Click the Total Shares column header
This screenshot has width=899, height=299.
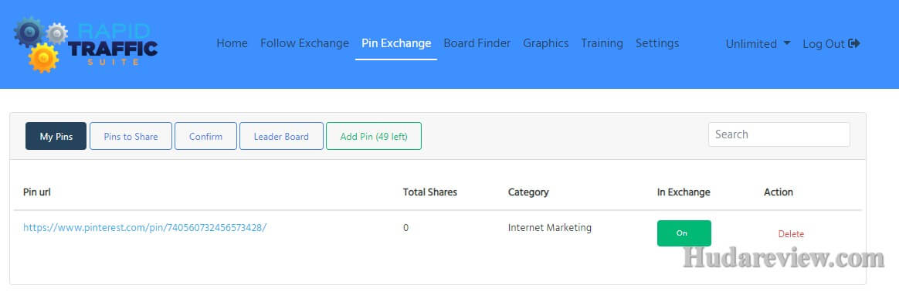tap(430, 192)
